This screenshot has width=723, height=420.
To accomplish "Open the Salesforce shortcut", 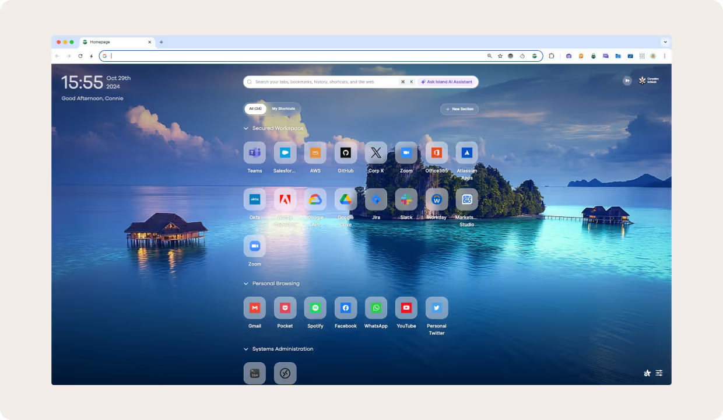I will tap(285, 153).
